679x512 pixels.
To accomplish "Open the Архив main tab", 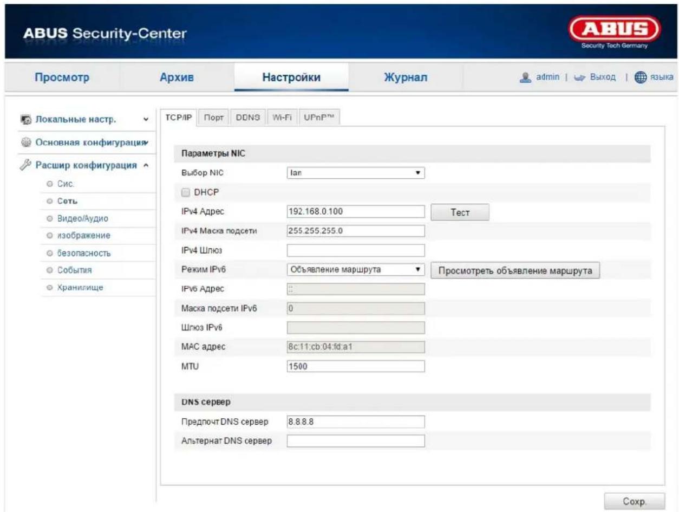I will click(176, 77).
